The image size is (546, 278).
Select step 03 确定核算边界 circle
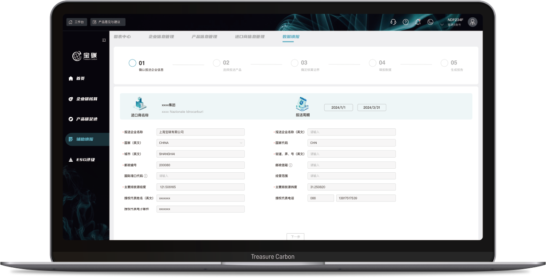(x=295, y=63)
